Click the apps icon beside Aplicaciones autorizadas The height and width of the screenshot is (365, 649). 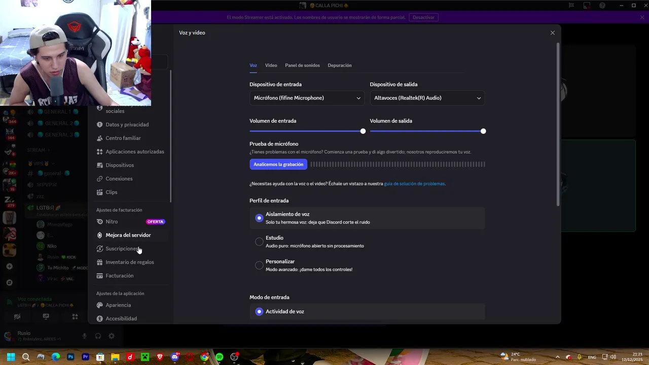100,152
